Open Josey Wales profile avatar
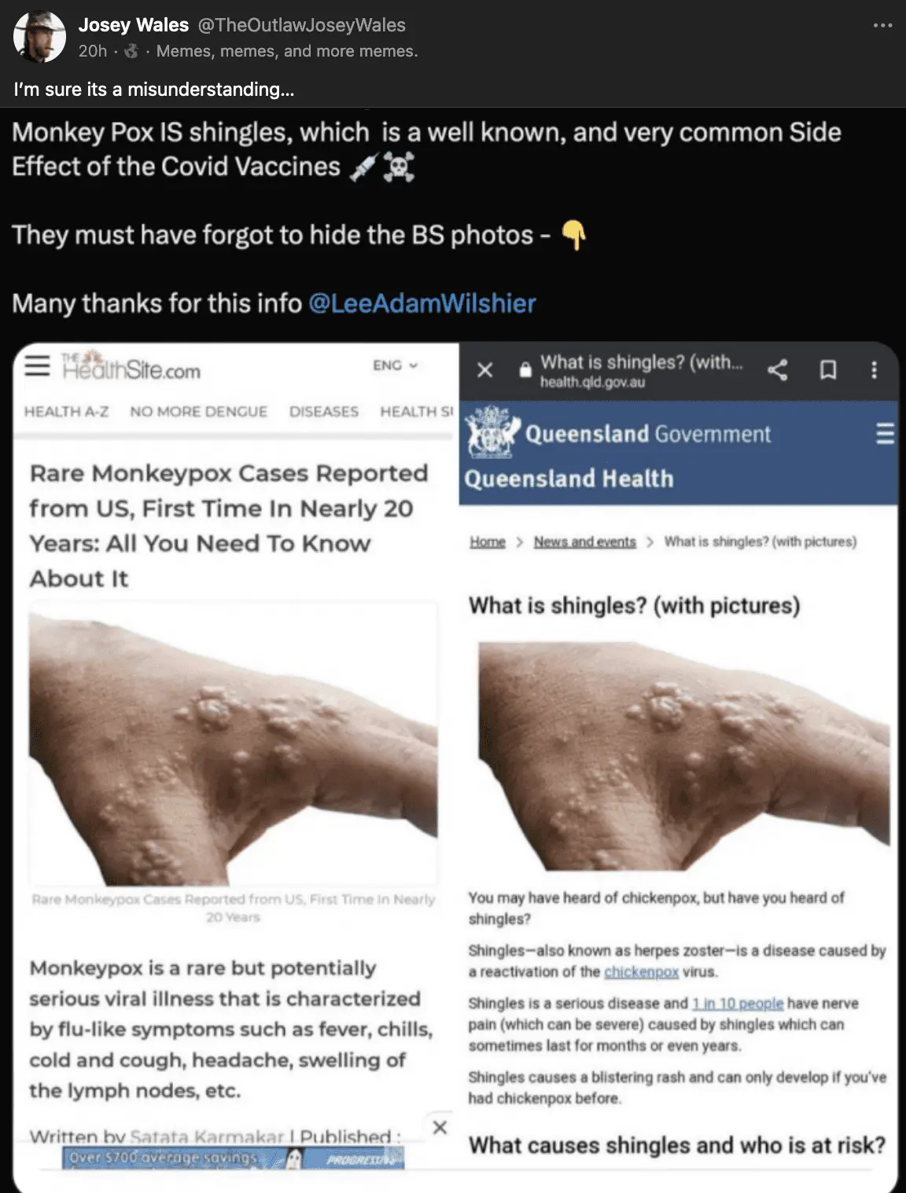 (x=40, y=37)
